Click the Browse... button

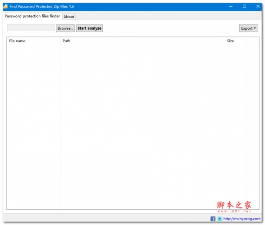pyautogui.click(x=65, y=28)
